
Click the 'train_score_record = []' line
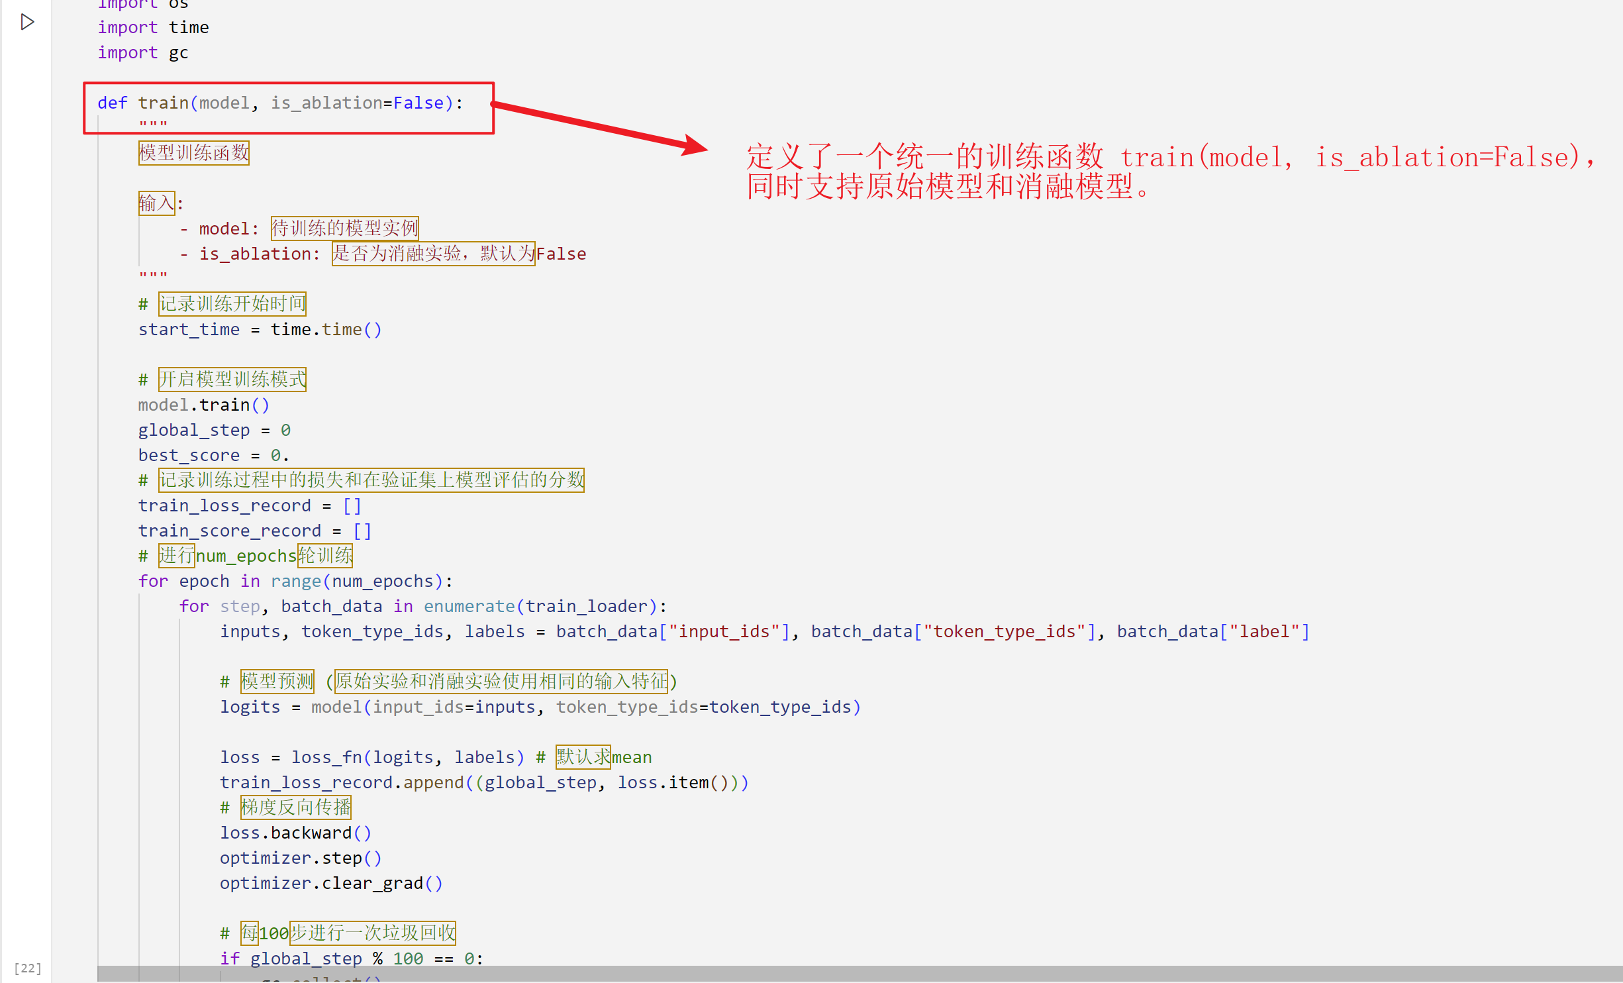pyautogui.click(x=255, y=531)
